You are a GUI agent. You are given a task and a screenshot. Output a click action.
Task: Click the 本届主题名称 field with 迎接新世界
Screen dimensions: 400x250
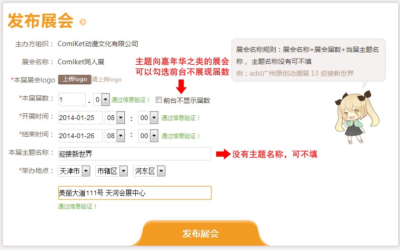pyautogui.click(x=135, y=154)
